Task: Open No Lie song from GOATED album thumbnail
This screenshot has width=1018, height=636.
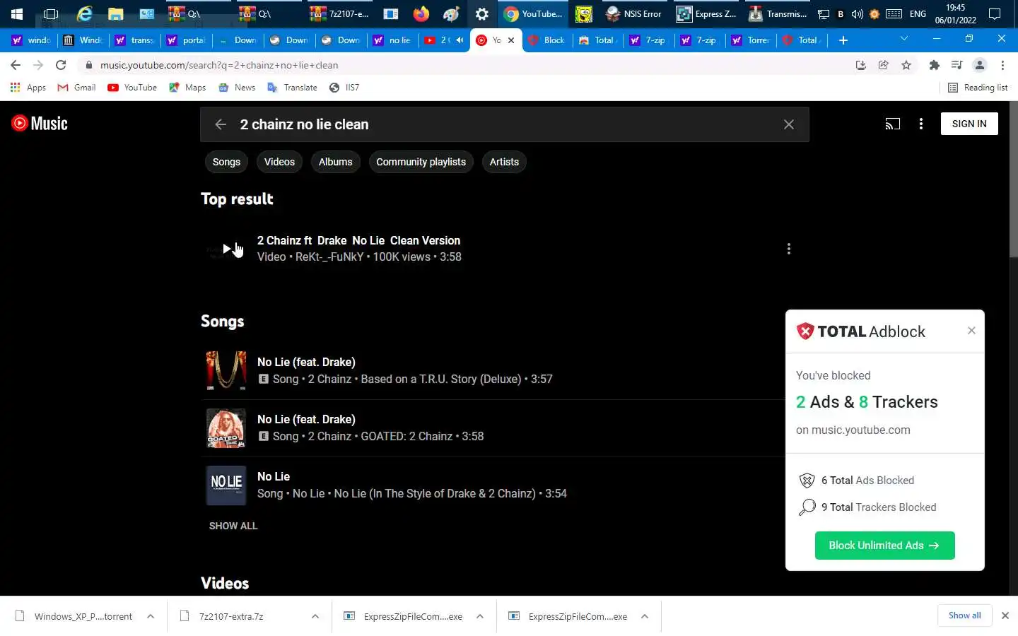Action: coord(226,428)
